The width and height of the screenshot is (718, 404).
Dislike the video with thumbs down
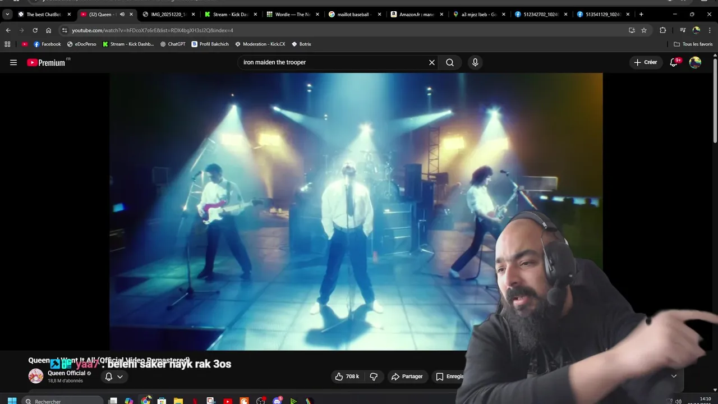(374, 377)
